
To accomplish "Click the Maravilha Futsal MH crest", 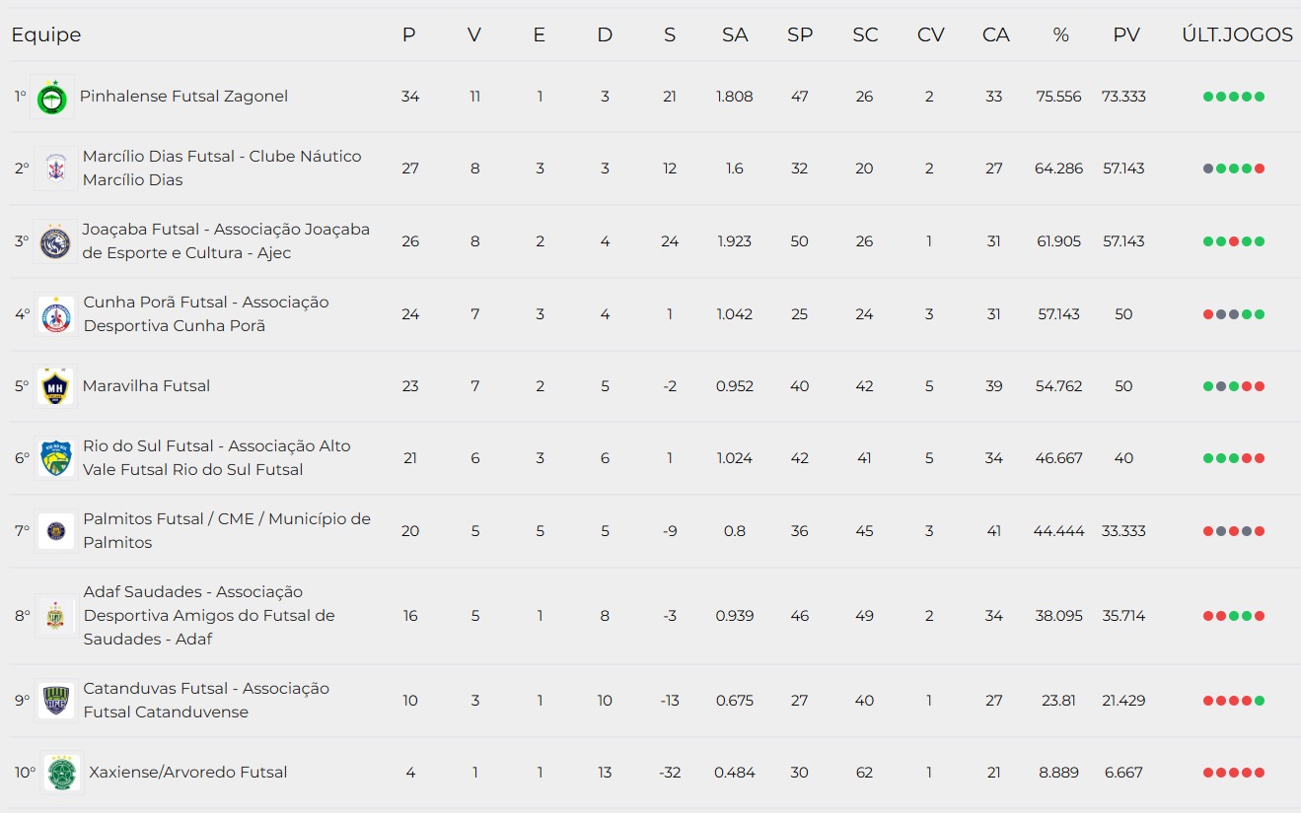I will coord(55,386).
